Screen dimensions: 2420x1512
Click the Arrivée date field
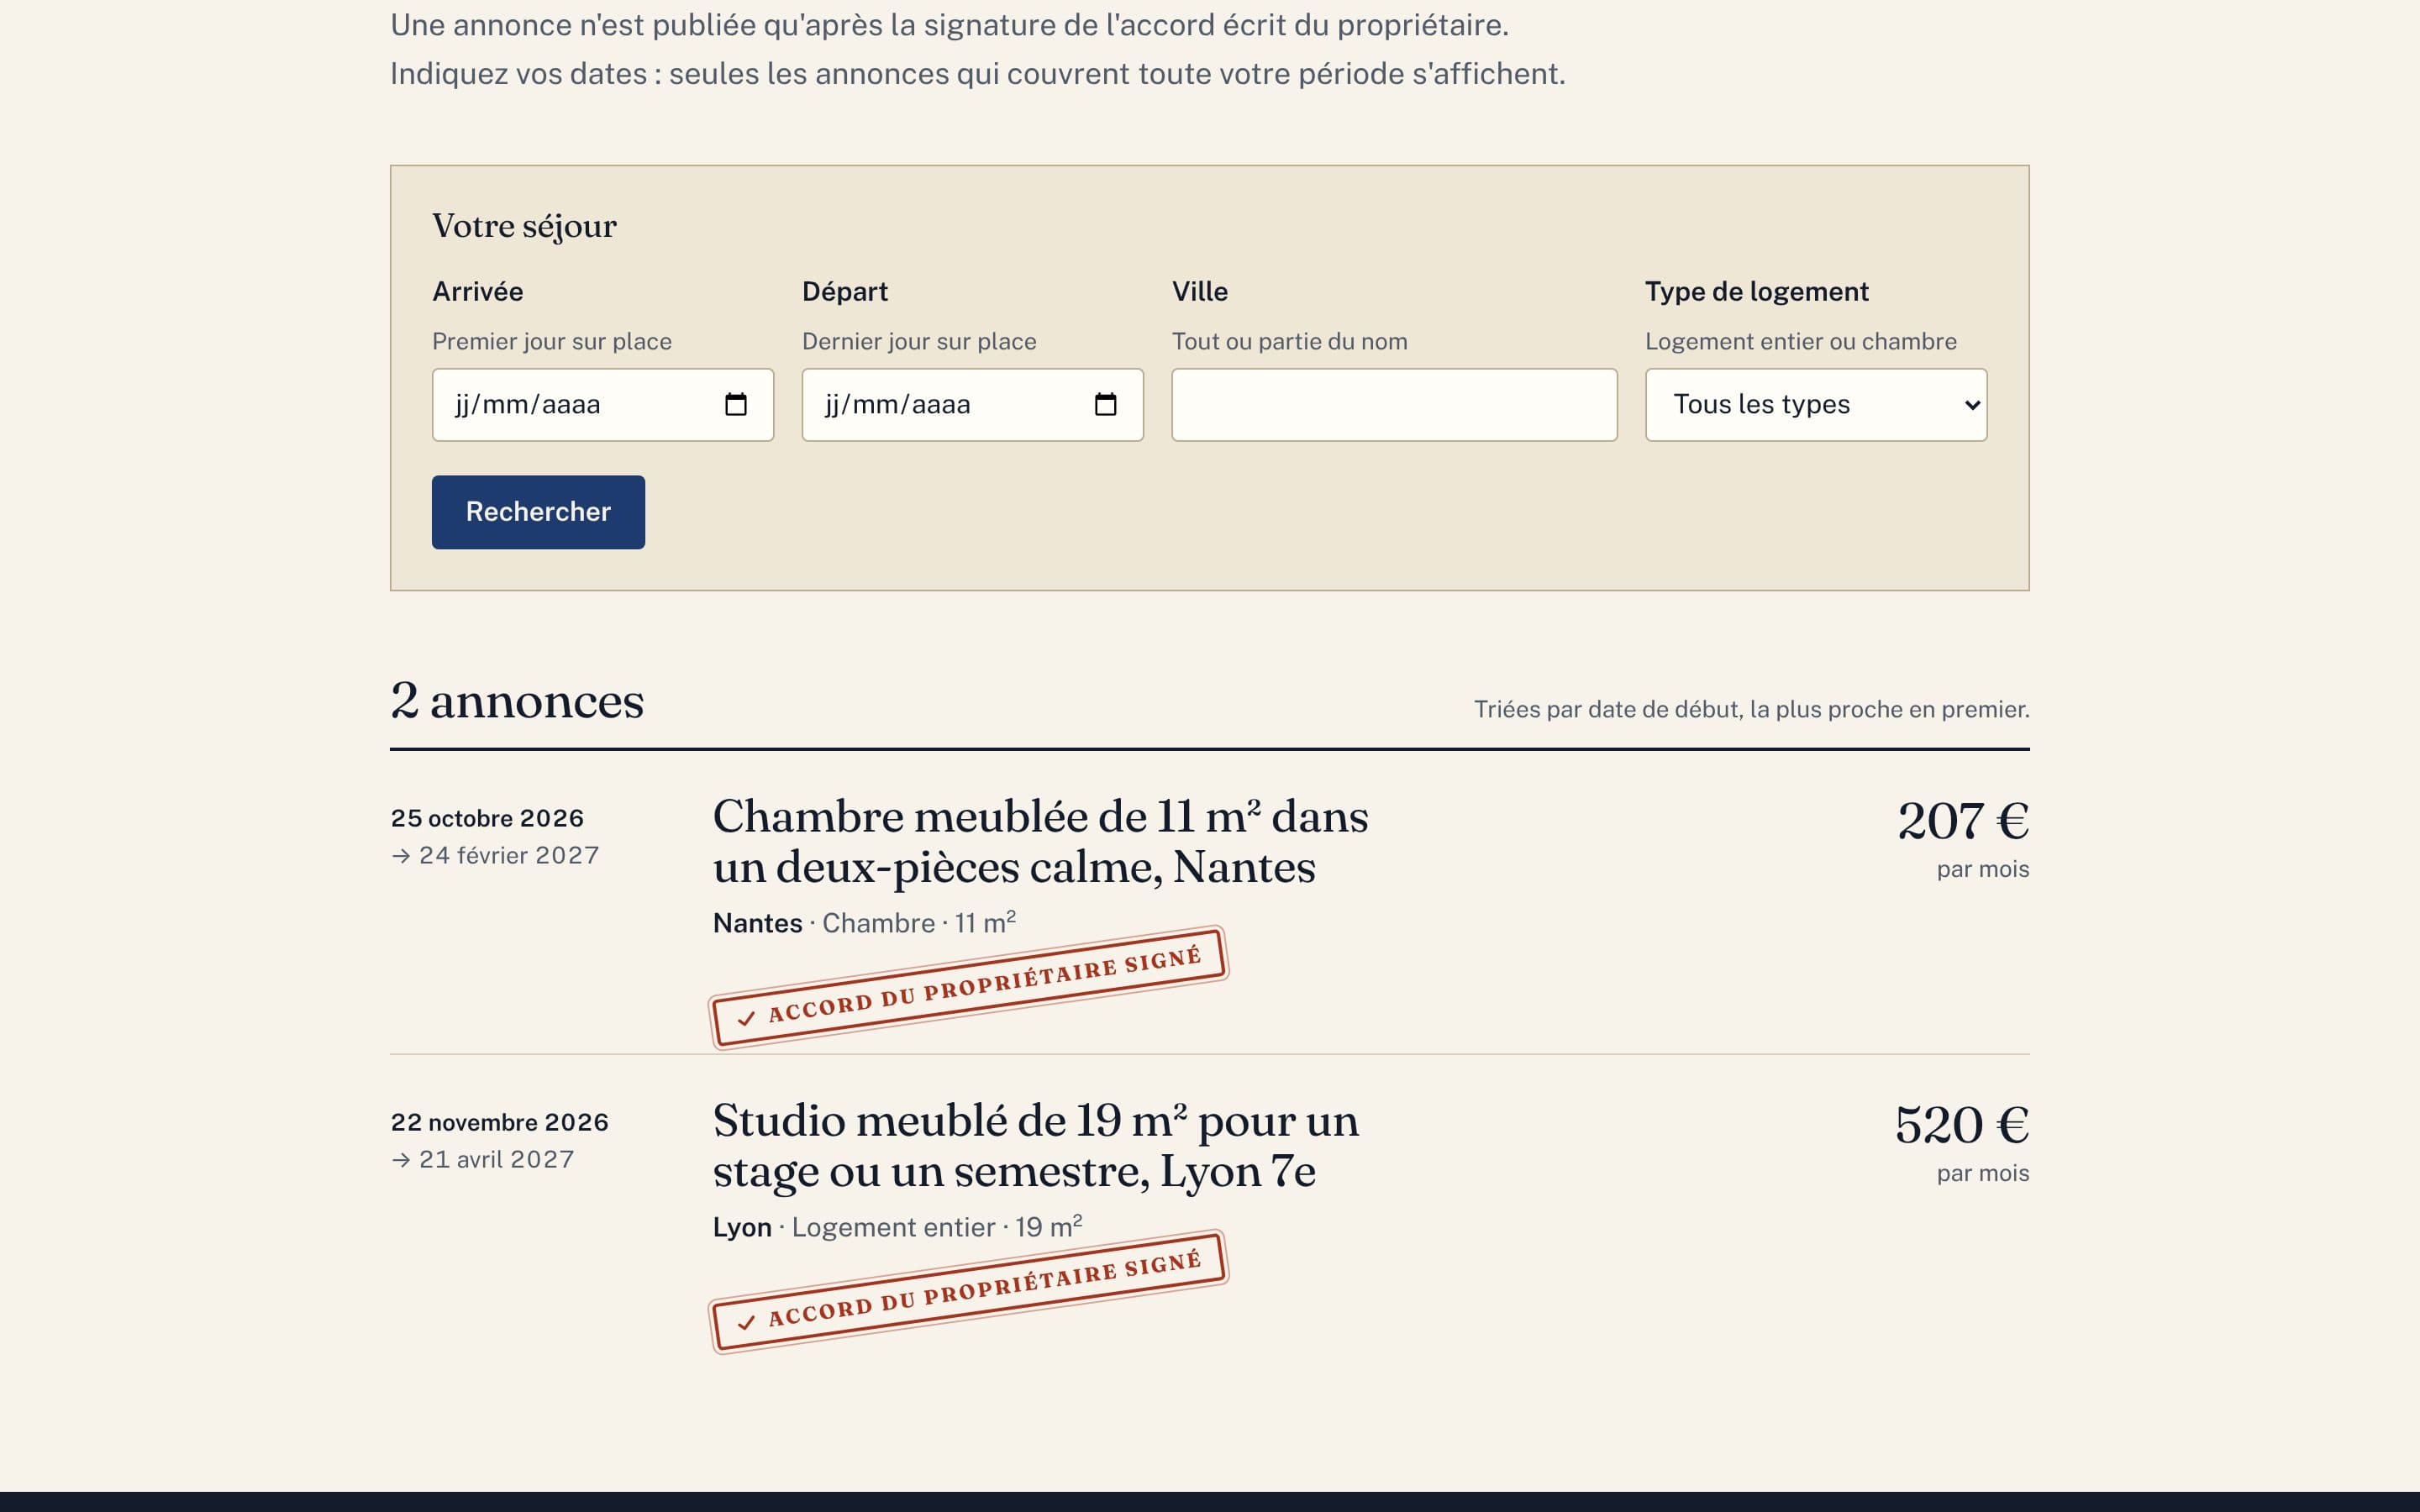click(x=603, y=404)
